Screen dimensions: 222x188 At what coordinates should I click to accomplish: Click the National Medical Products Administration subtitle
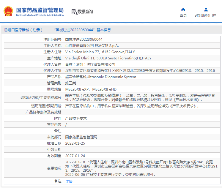click(x=40, y=15)
